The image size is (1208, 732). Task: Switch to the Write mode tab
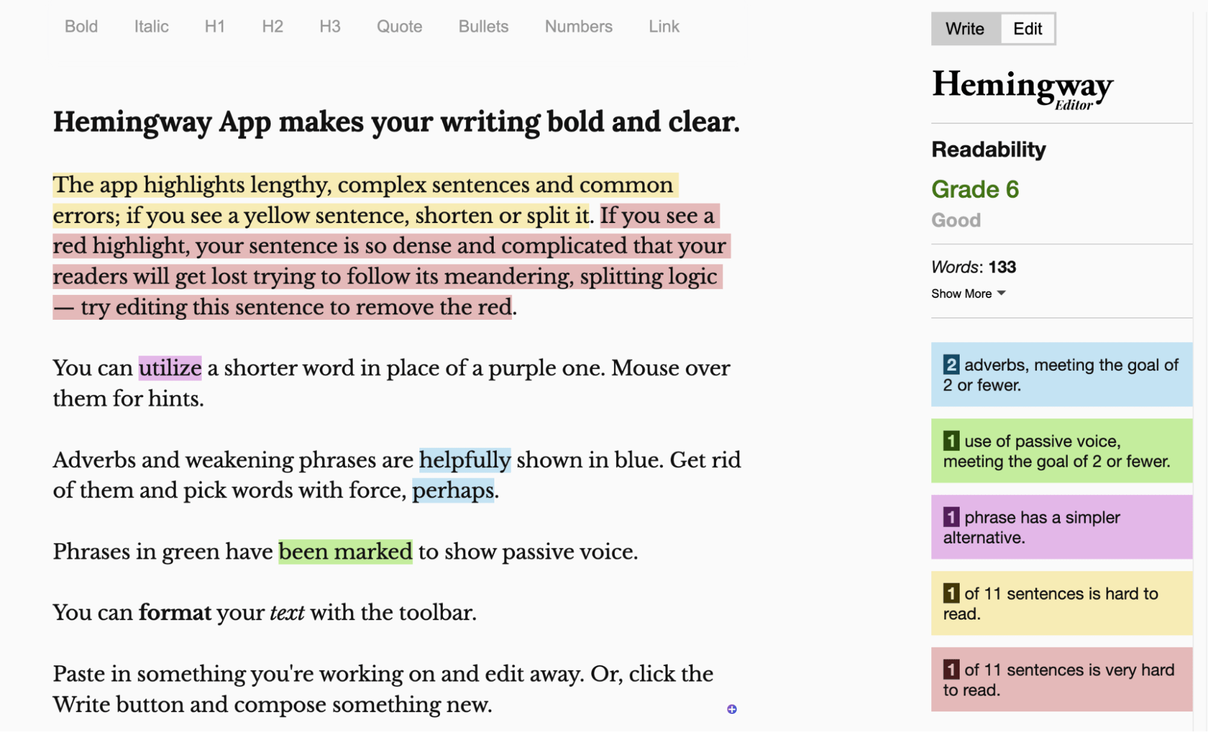click(963, 28)
